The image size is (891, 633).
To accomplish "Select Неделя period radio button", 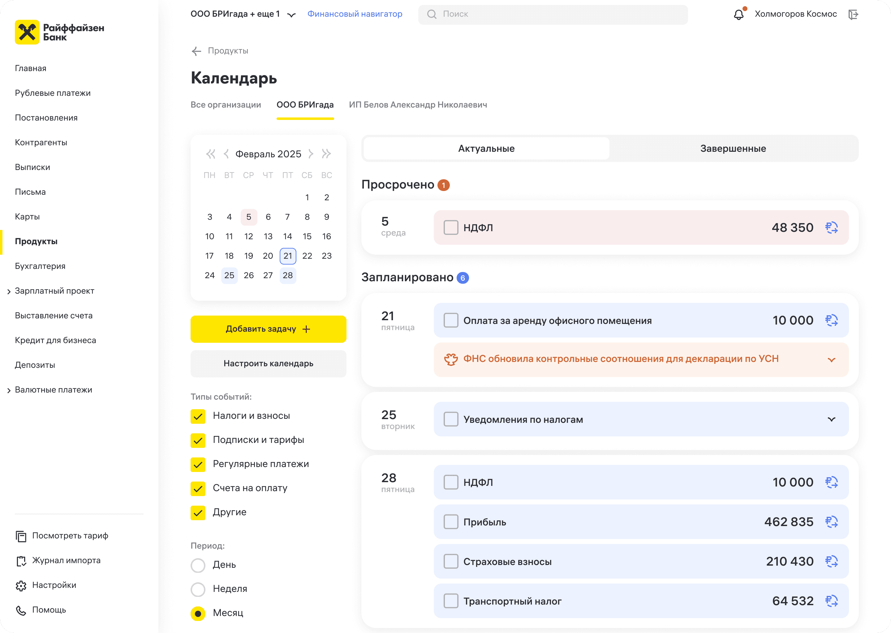I will pyautogui.click(x=198, y=589).
